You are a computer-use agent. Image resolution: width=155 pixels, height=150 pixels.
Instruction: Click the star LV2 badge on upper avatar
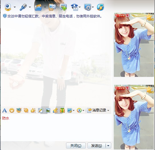[150, 17]
